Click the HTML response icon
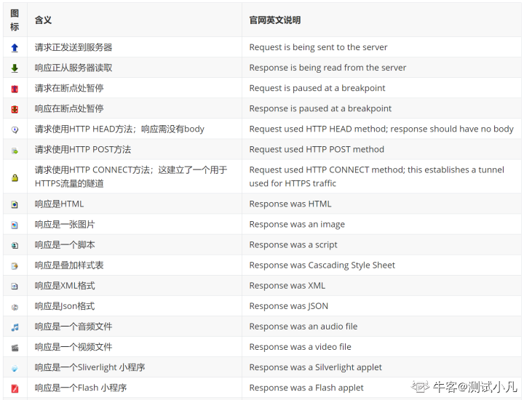524x400 pixels. point(15,204)
